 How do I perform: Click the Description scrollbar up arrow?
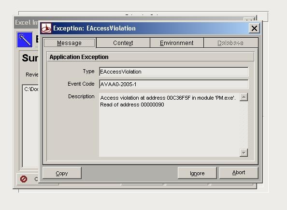tap(244, 97)
